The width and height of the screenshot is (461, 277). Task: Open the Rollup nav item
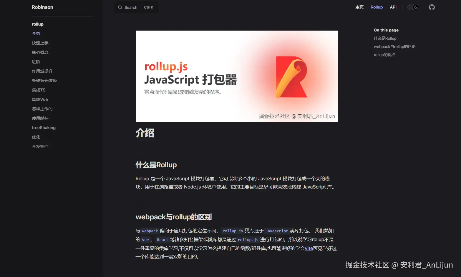pos(377,7)
